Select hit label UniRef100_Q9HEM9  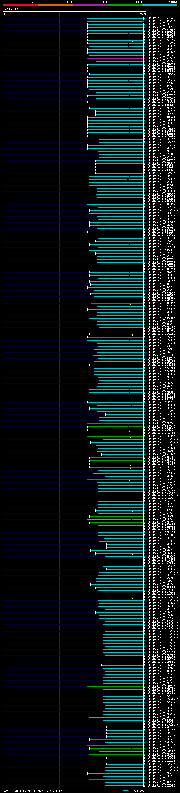(x=161, y=717)
